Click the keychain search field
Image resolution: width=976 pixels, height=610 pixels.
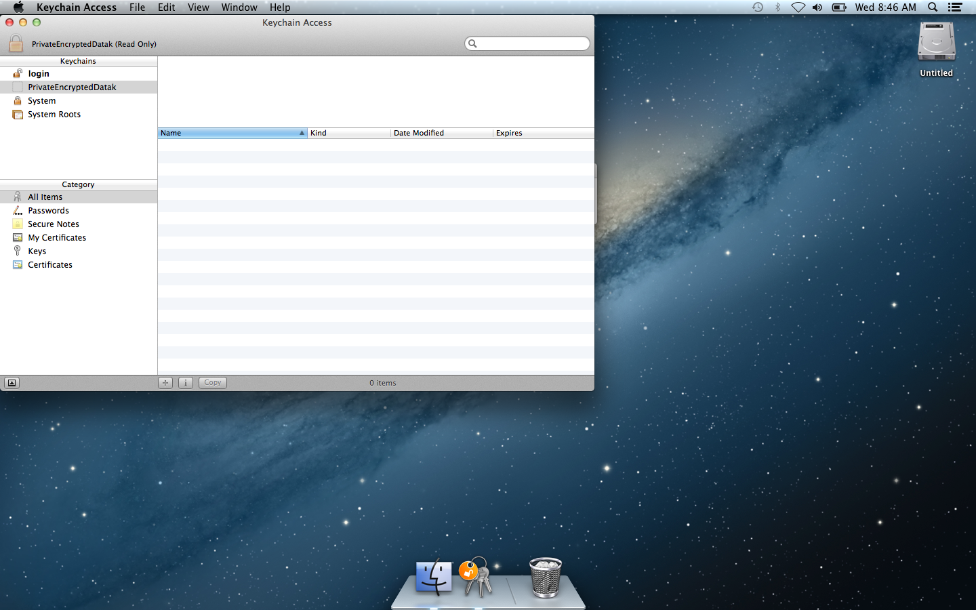tap(527, 43)
